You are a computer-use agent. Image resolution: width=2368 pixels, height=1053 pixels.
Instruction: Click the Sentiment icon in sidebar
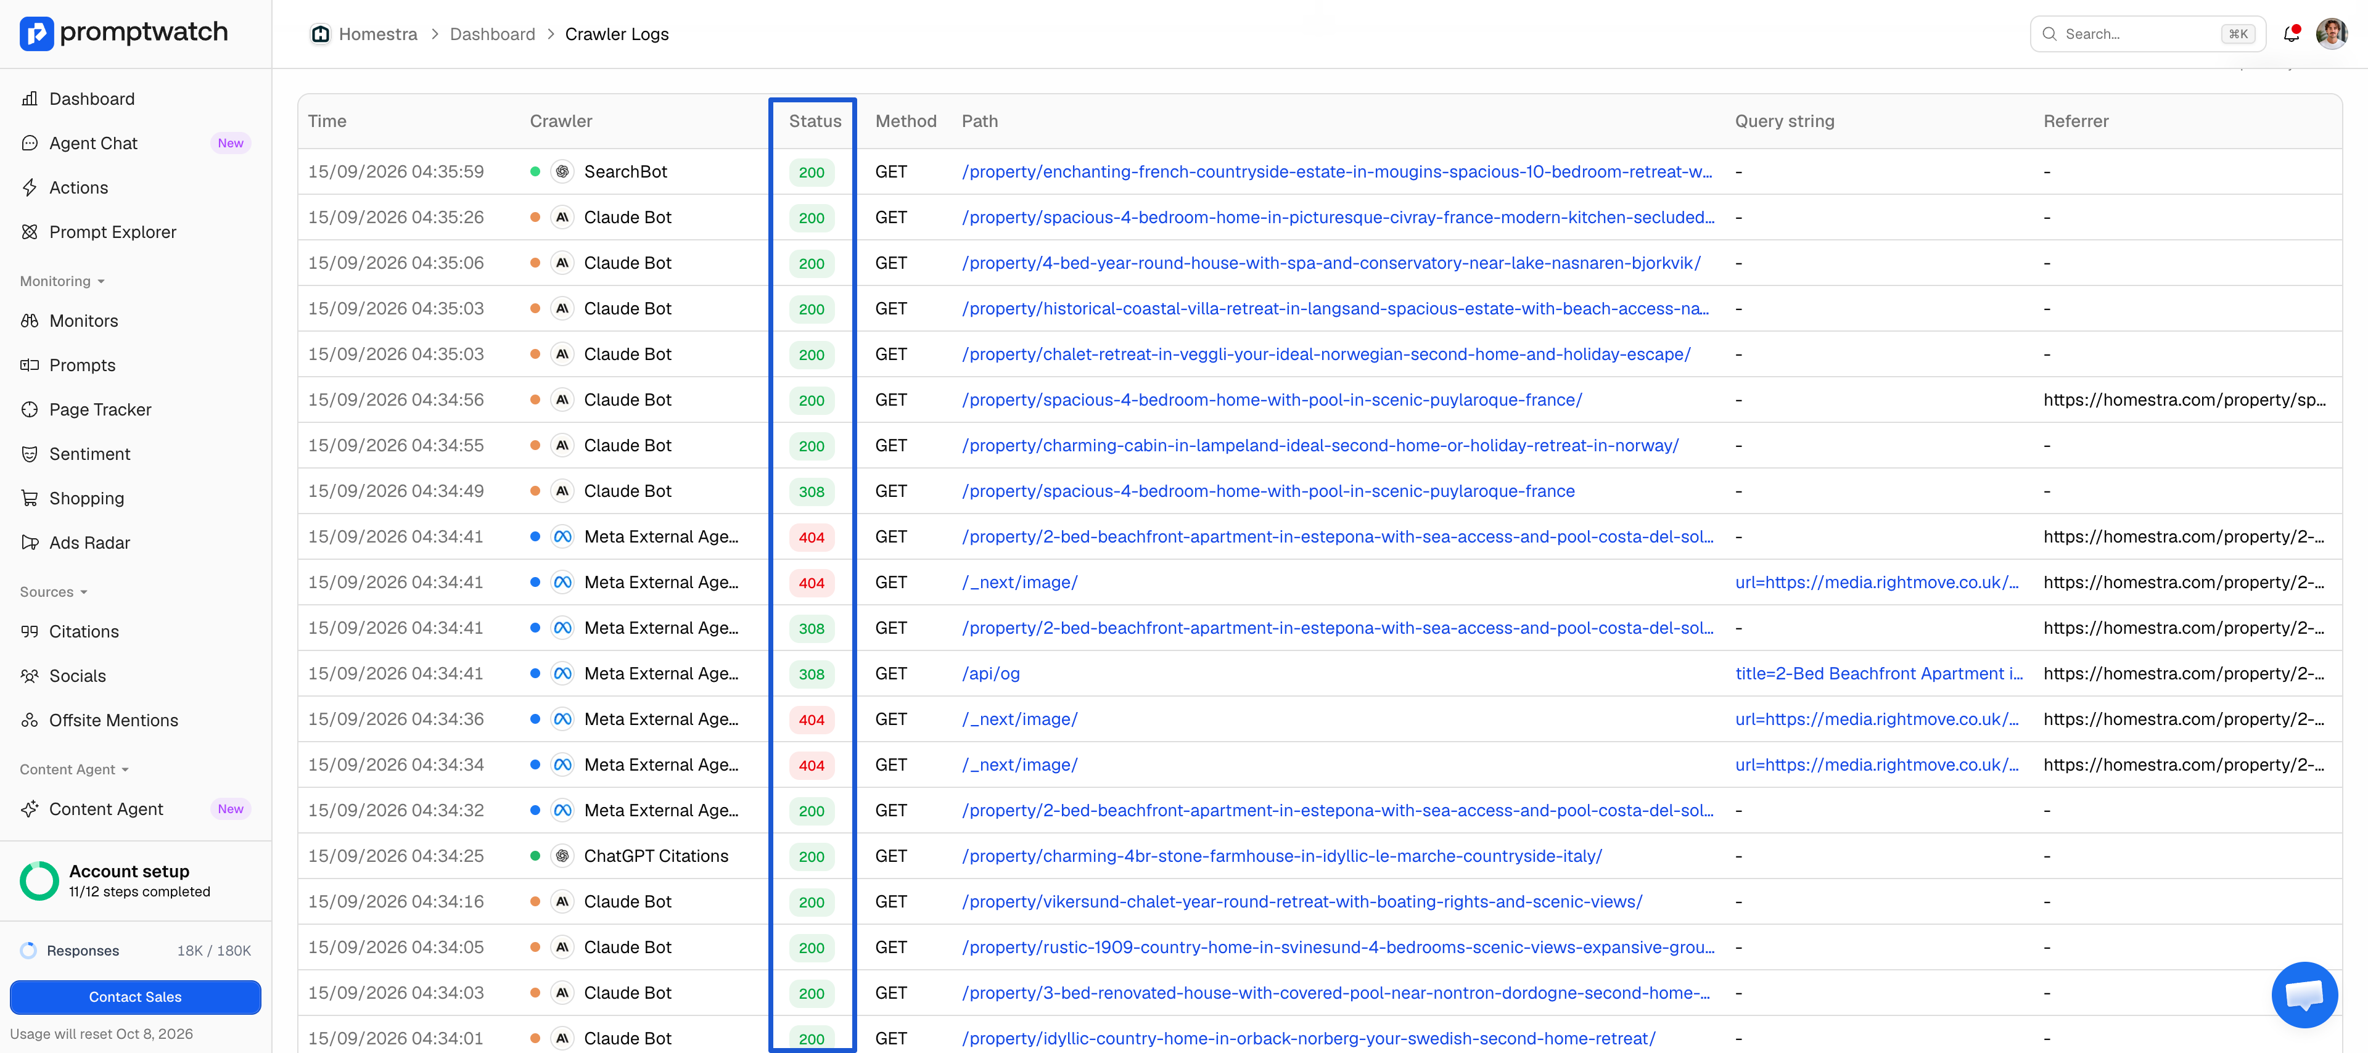[x=30, y=454]
